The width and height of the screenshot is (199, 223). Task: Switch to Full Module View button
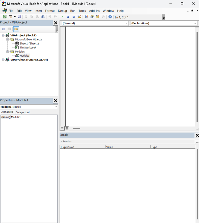pos(66,128)
